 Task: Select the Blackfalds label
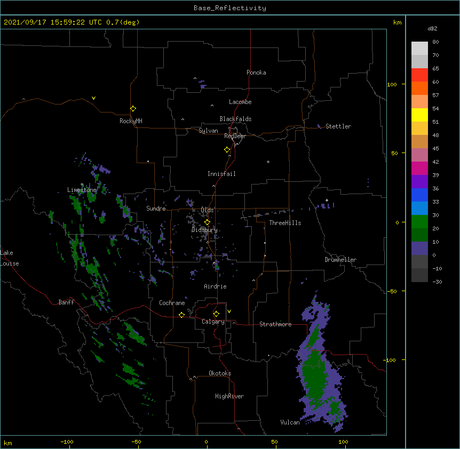click(x=235, y=119)
